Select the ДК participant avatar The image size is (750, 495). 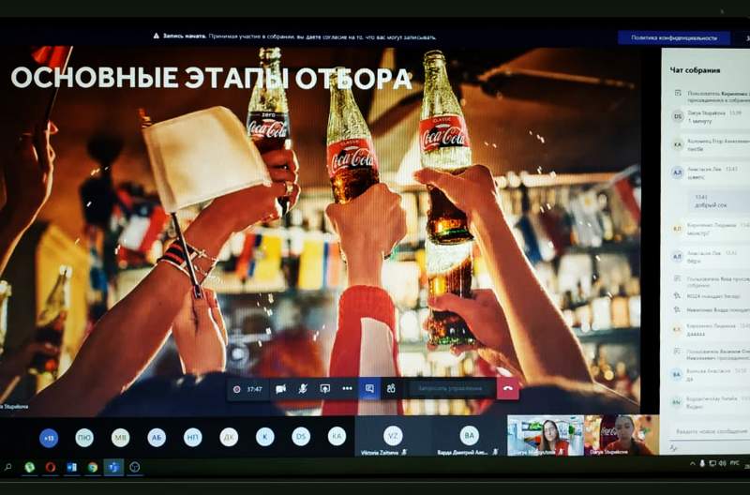click(229, 437)
